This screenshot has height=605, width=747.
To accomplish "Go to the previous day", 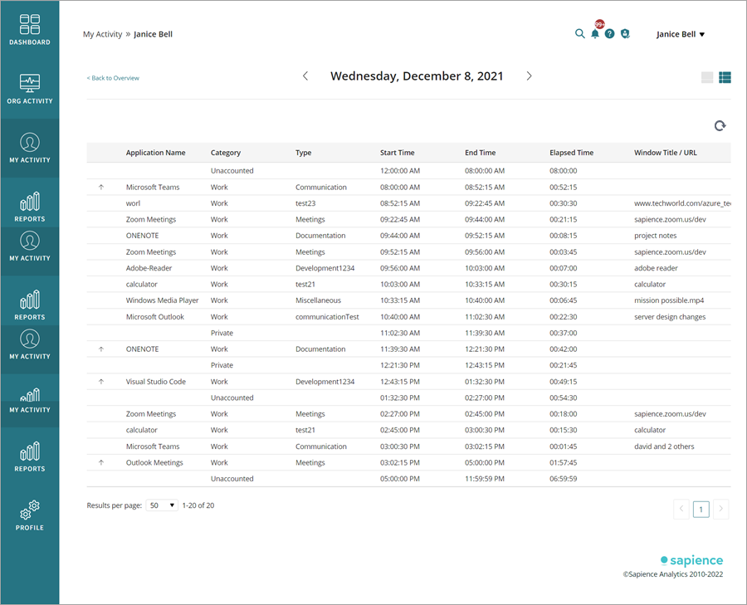I will [x=305, y=76].
